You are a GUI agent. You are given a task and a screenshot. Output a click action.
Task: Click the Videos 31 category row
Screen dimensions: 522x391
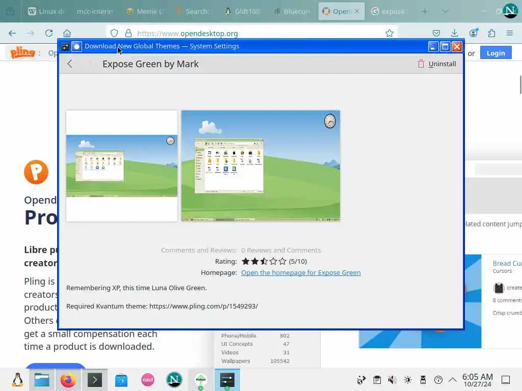[x=255, y=352]
